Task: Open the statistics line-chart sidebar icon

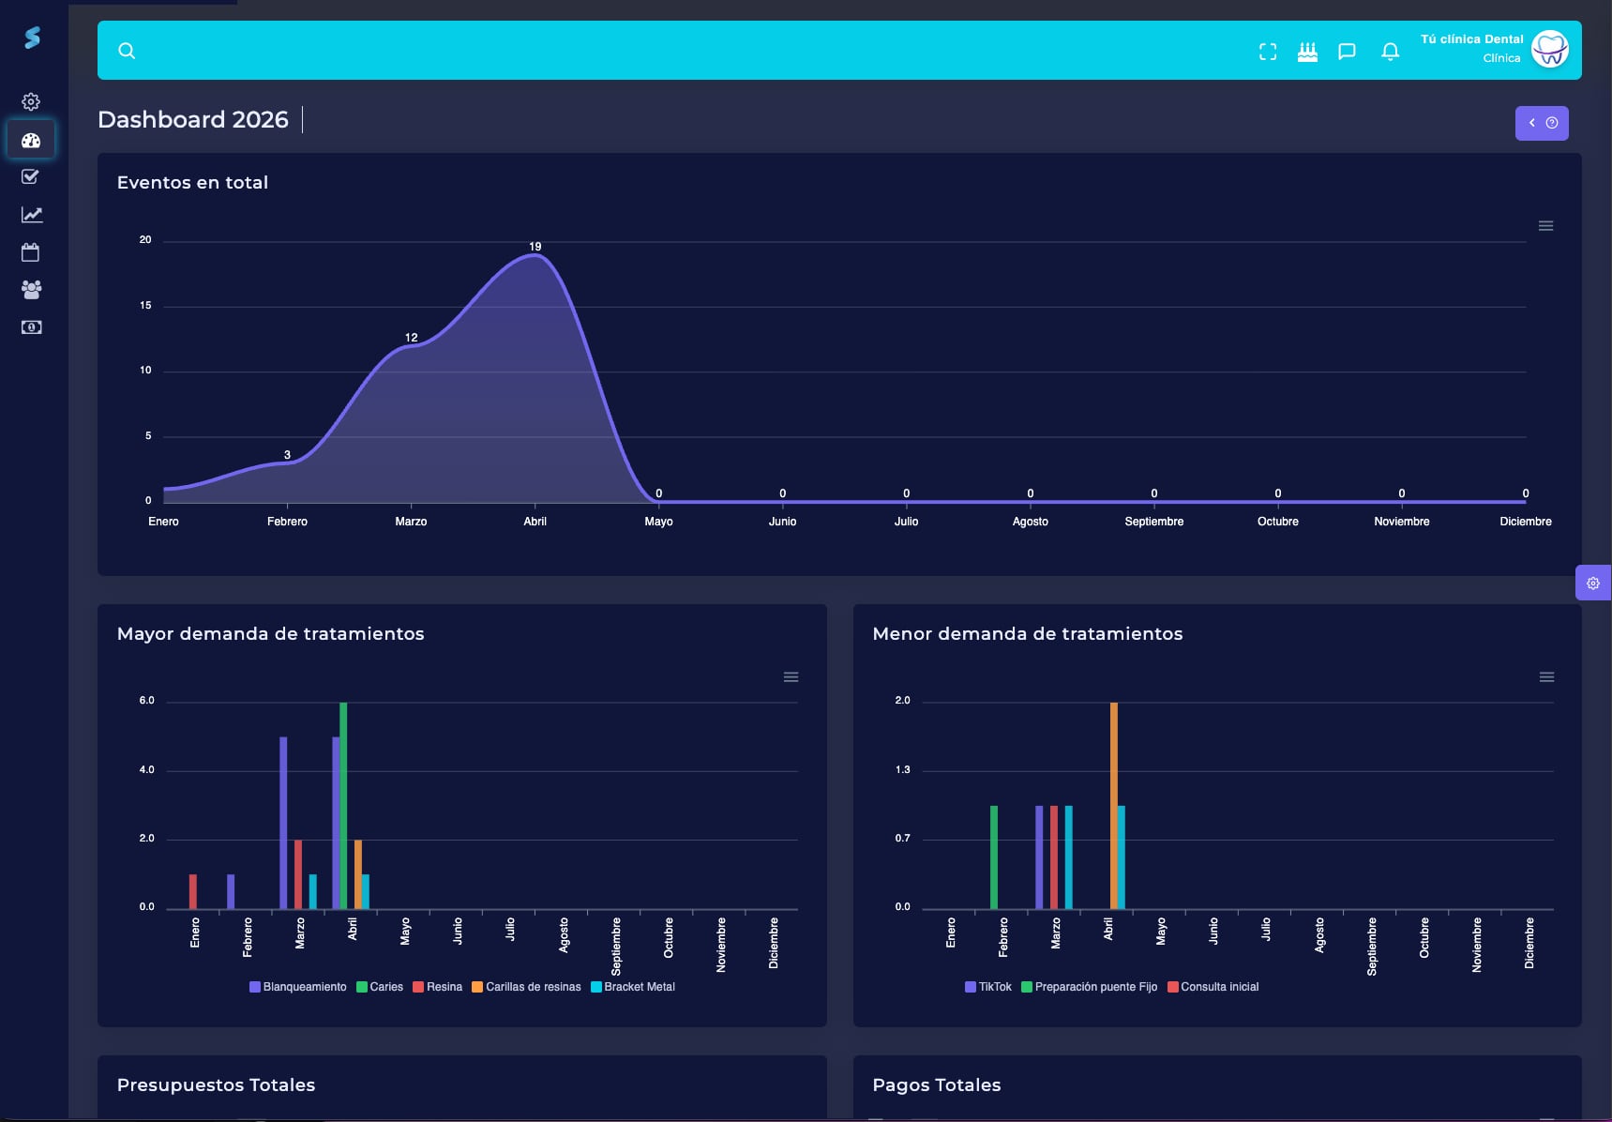Action: (x=32, y=215)
